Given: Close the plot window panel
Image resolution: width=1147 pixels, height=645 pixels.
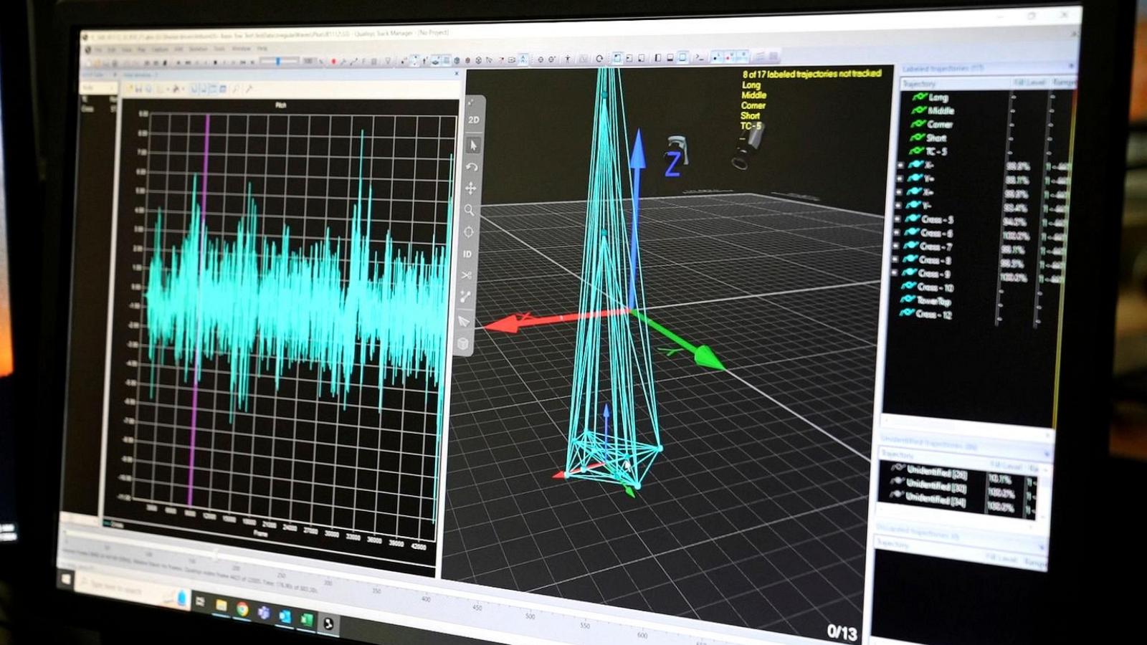Looking at the screenshot, I should pos(457,74).
